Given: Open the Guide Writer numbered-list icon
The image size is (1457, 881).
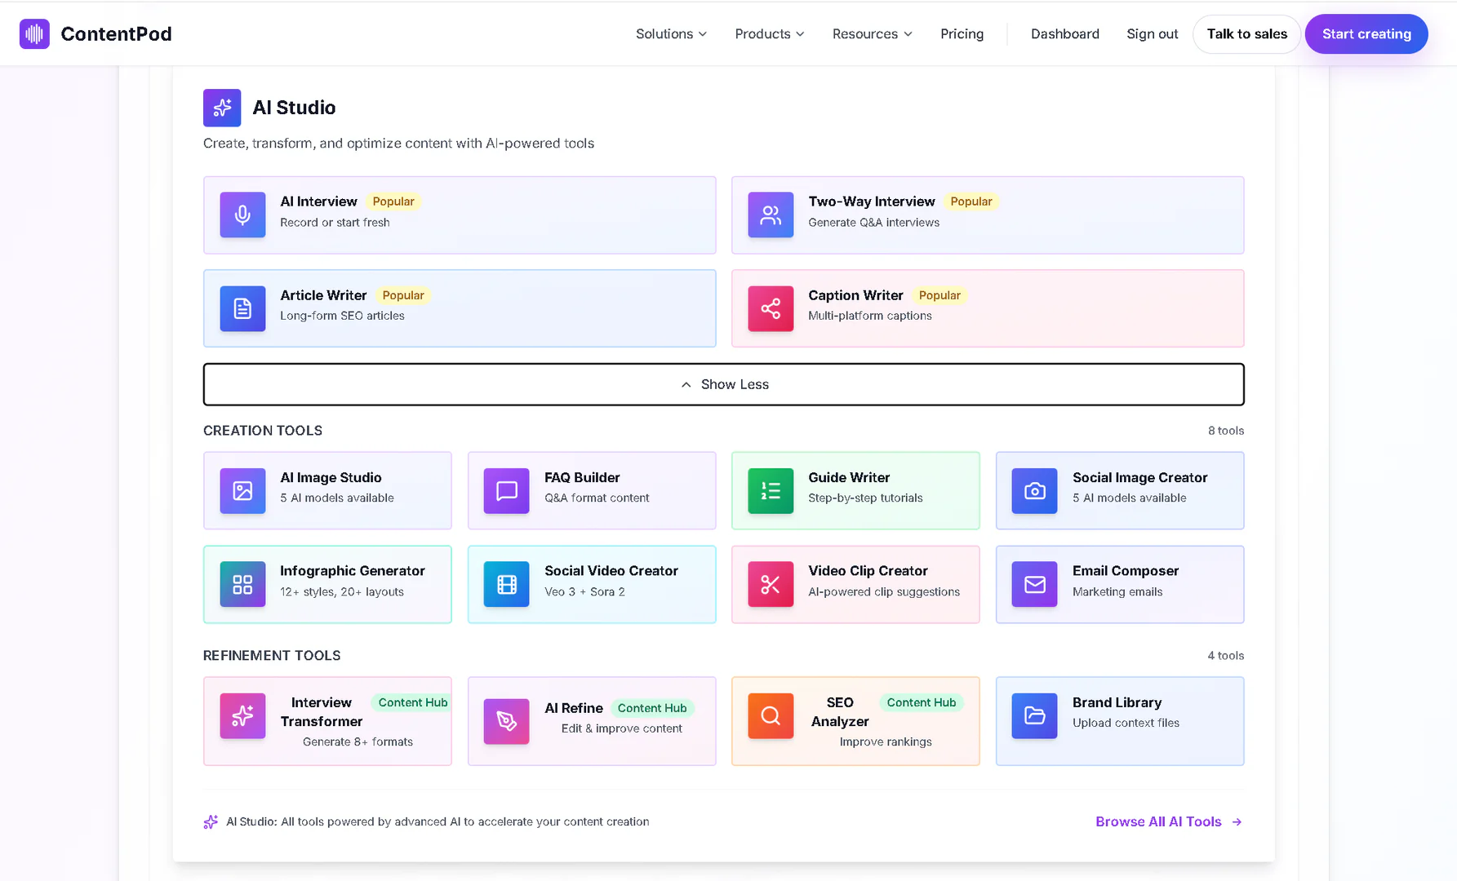Looking at the screenshot, I should point(771,490).
